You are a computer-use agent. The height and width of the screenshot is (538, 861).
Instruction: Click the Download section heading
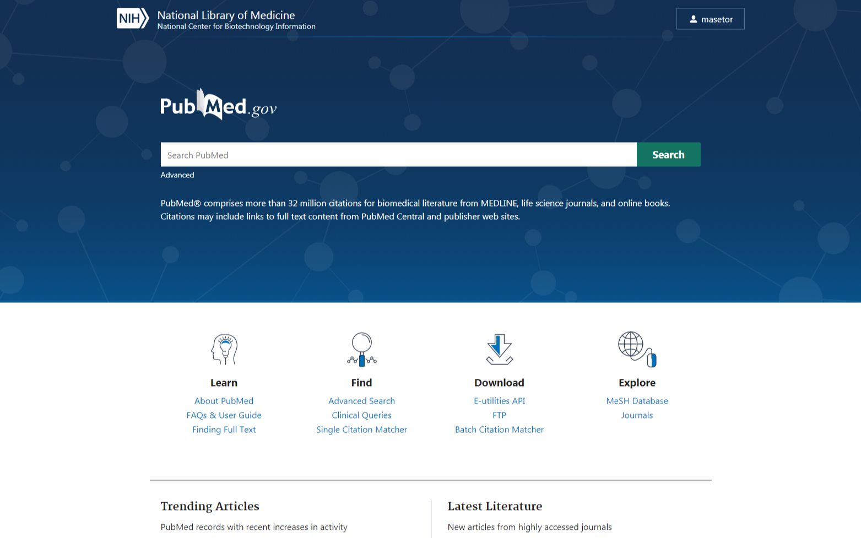[x=499, y=383]
